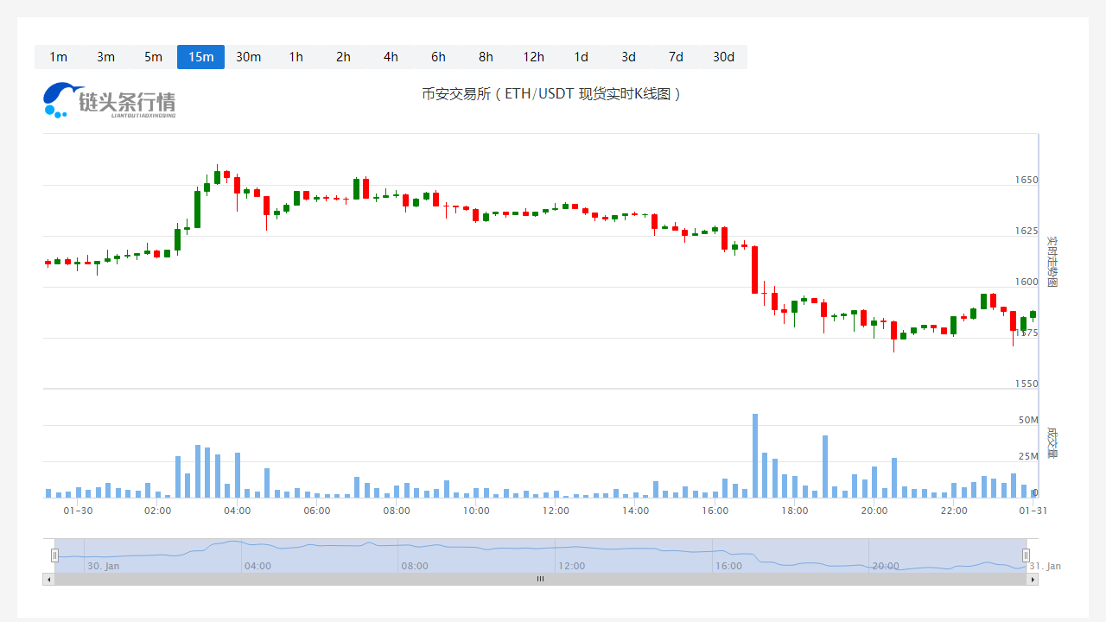1106x622 pixels.
Task: Click the horizontal scrollbar thumb grip
Action: [x=540, y=580]
